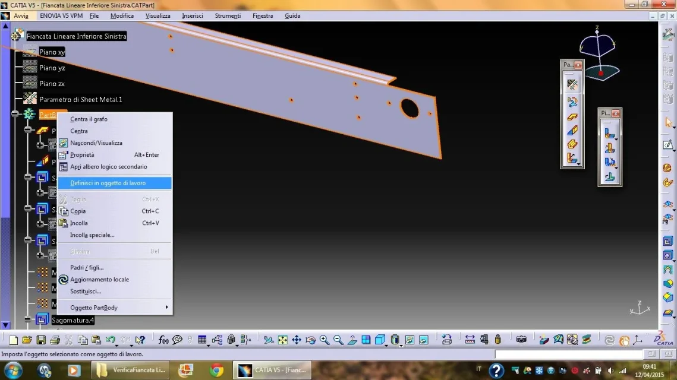Select Nascondi/Visualizza from context menu

114,142
